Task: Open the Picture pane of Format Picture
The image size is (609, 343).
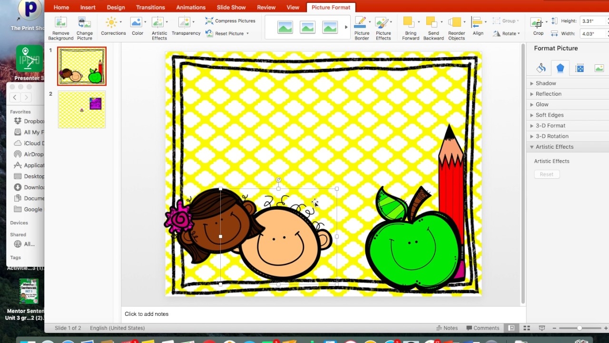Action: (x=599, y=68)
